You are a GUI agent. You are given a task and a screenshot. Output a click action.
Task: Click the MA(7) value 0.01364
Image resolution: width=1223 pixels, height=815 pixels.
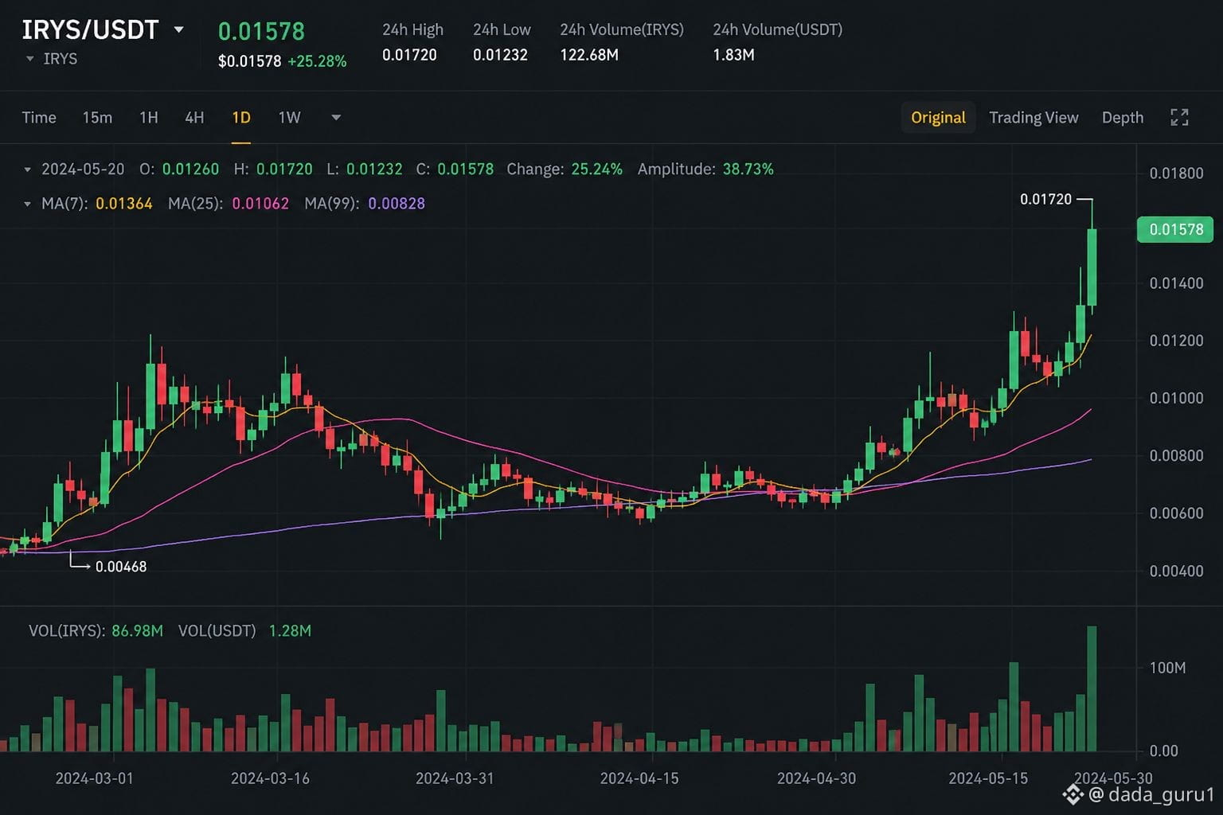click(124, 204)
